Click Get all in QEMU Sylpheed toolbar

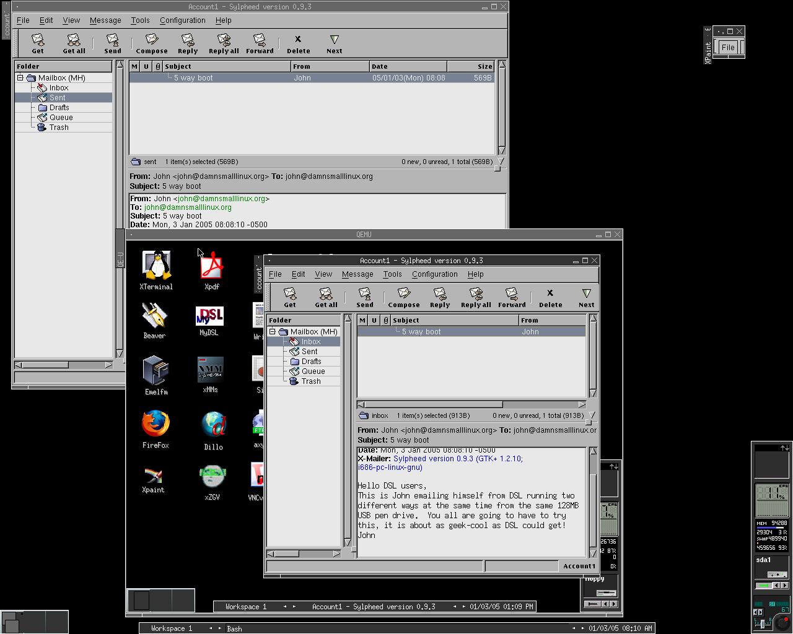(x=326, y=298)
